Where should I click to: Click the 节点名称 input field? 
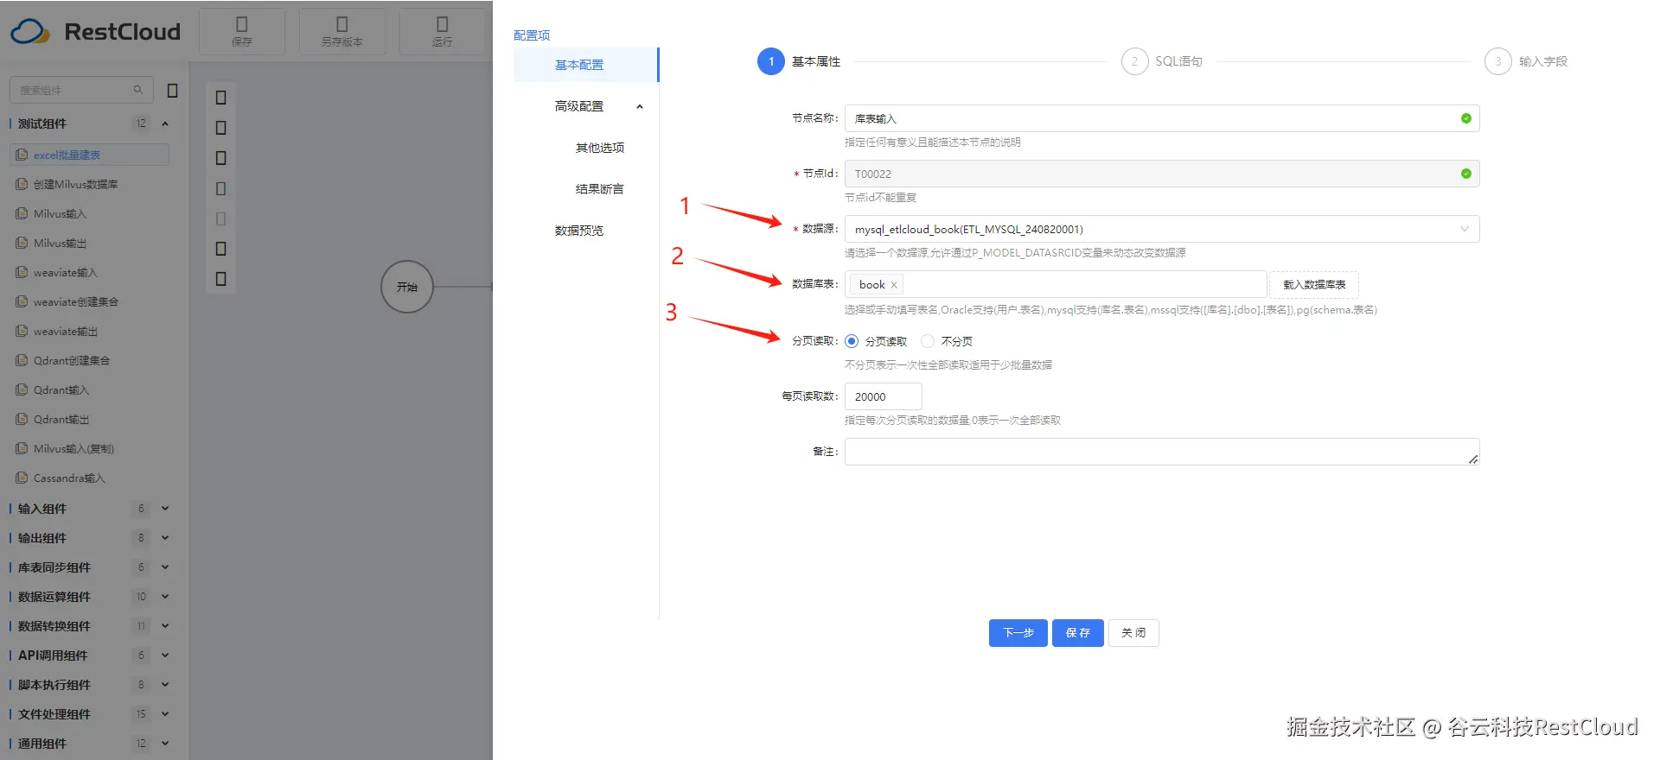(1162, 118)
